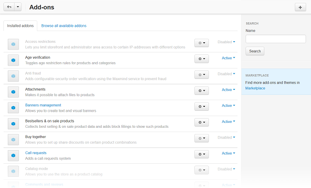Viewport: 311px width, 188px height.
Task: Open Active status dropdown for Banners management
Action: point(228,105)
